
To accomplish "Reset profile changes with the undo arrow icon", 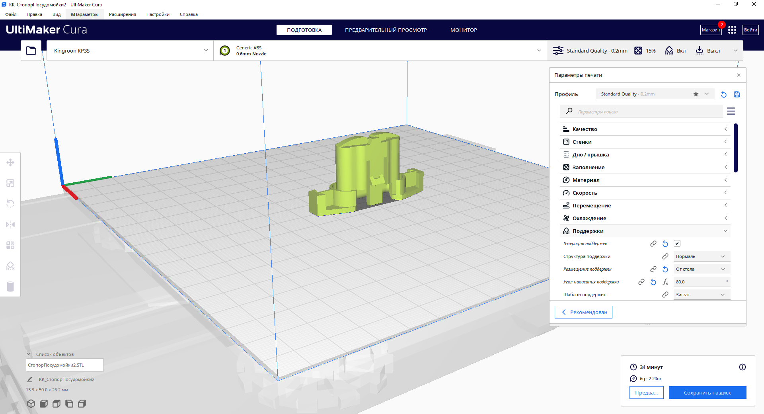I will point(723,94).
